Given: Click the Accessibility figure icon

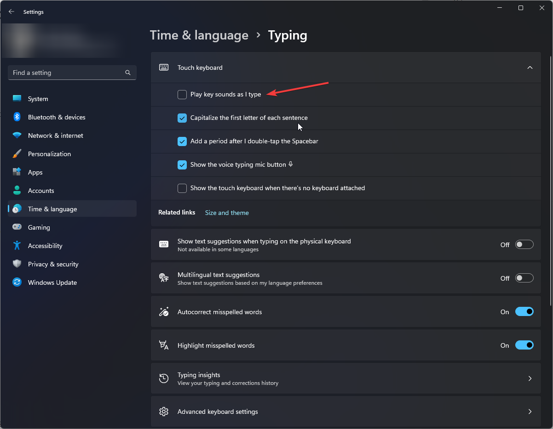Looking at the screenshot, I should 17,246.
